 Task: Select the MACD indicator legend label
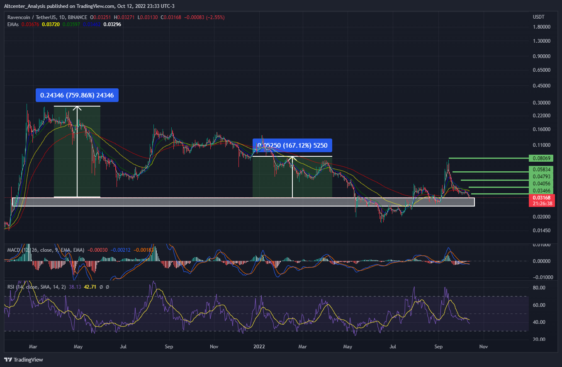(47, 250)
